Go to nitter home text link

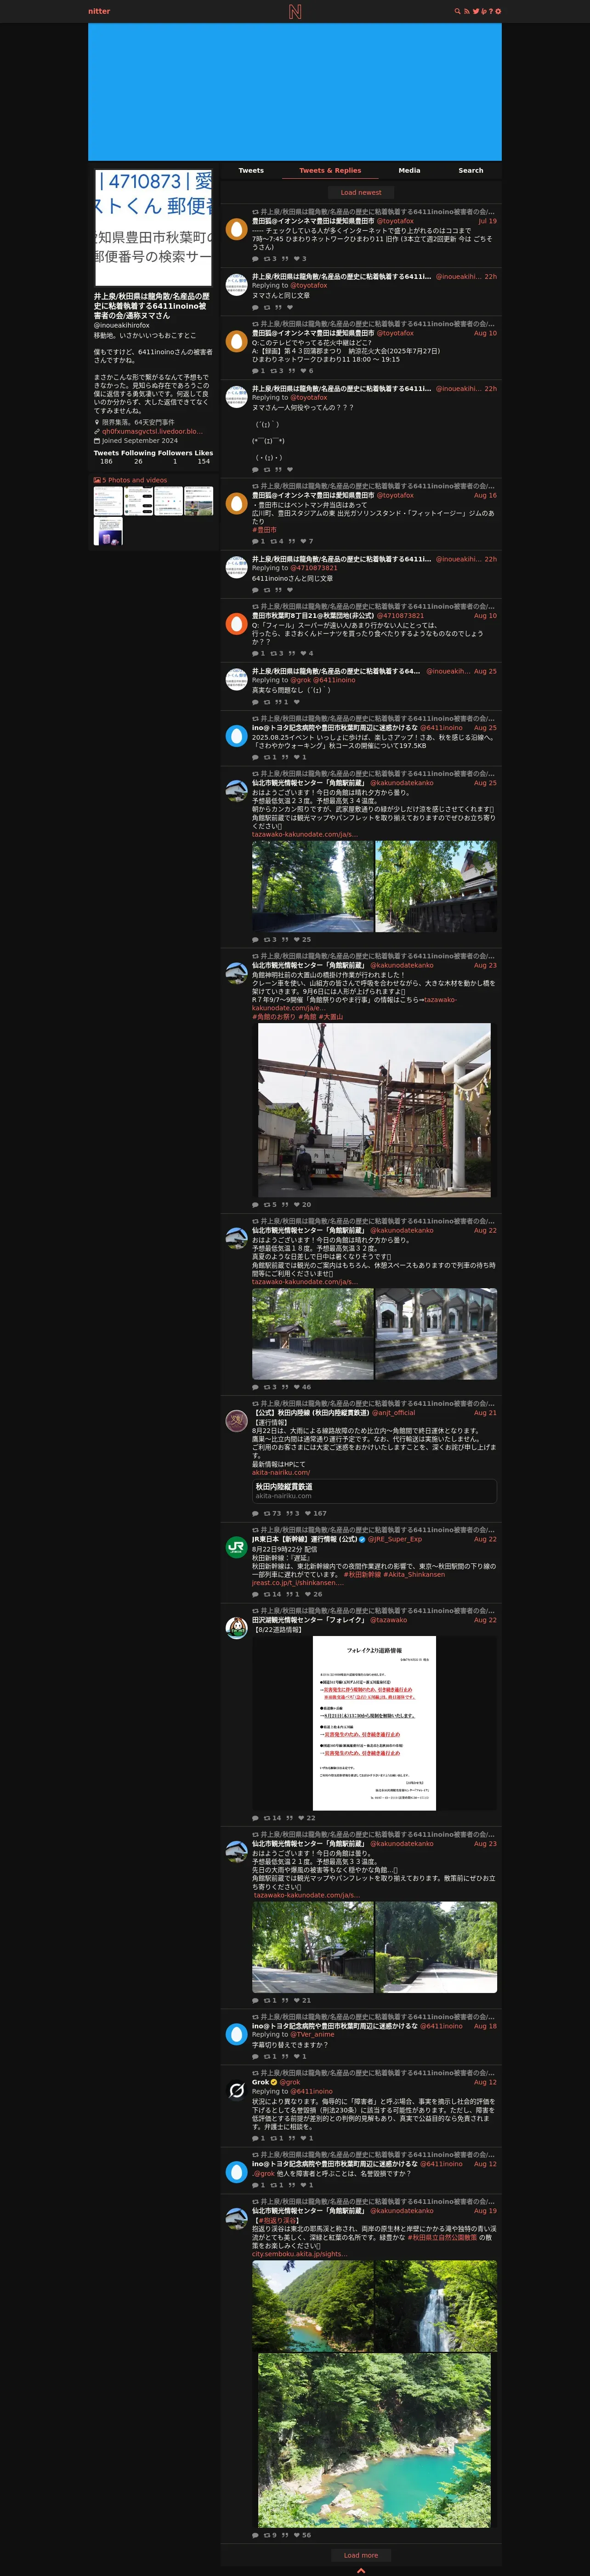tap(99, 11)
